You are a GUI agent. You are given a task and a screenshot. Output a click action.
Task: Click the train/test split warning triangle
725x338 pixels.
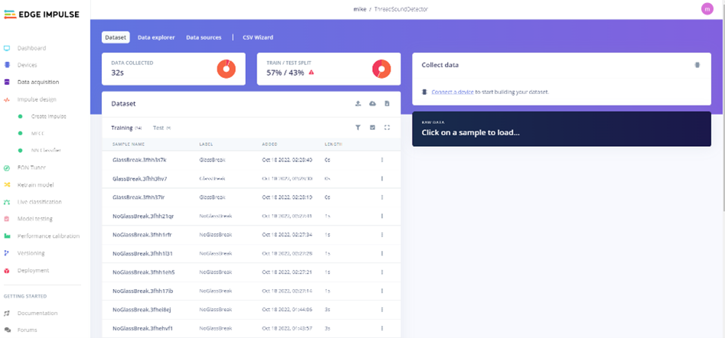tap(312, 73)
